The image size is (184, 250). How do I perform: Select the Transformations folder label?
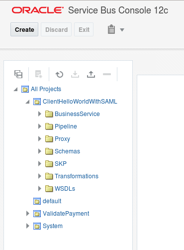[77, 176]
